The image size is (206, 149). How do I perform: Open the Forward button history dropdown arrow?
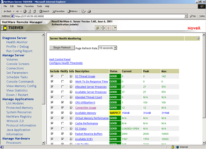21,11
